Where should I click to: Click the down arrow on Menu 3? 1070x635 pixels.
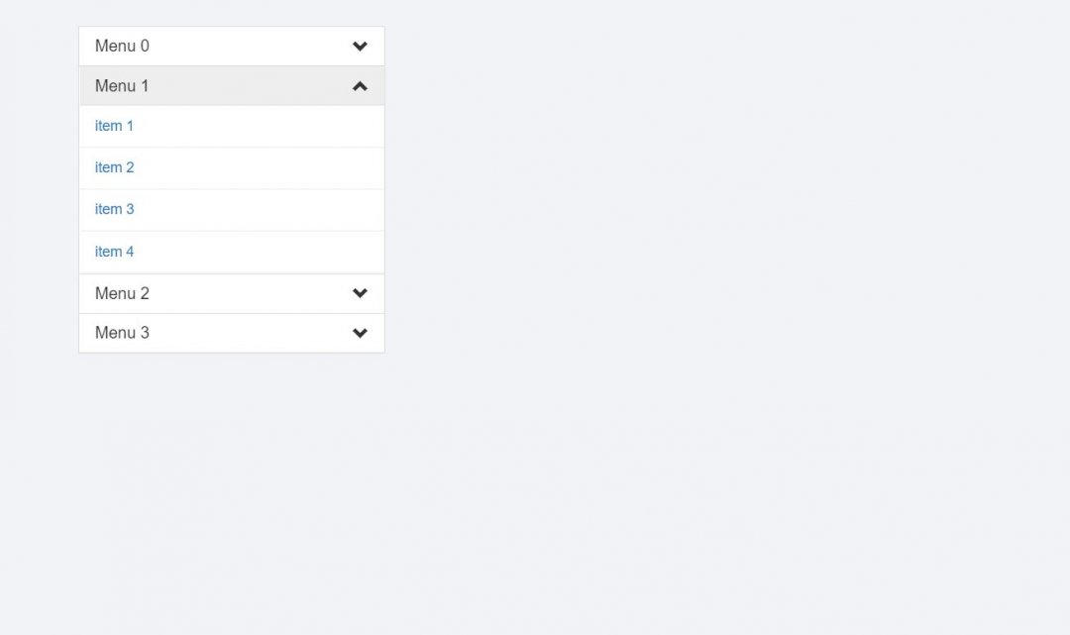pos(360,333)
